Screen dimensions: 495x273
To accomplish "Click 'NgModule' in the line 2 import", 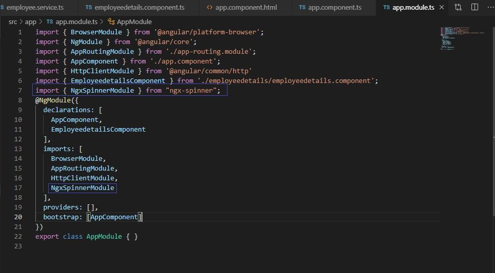I will [x=86, y=41].
